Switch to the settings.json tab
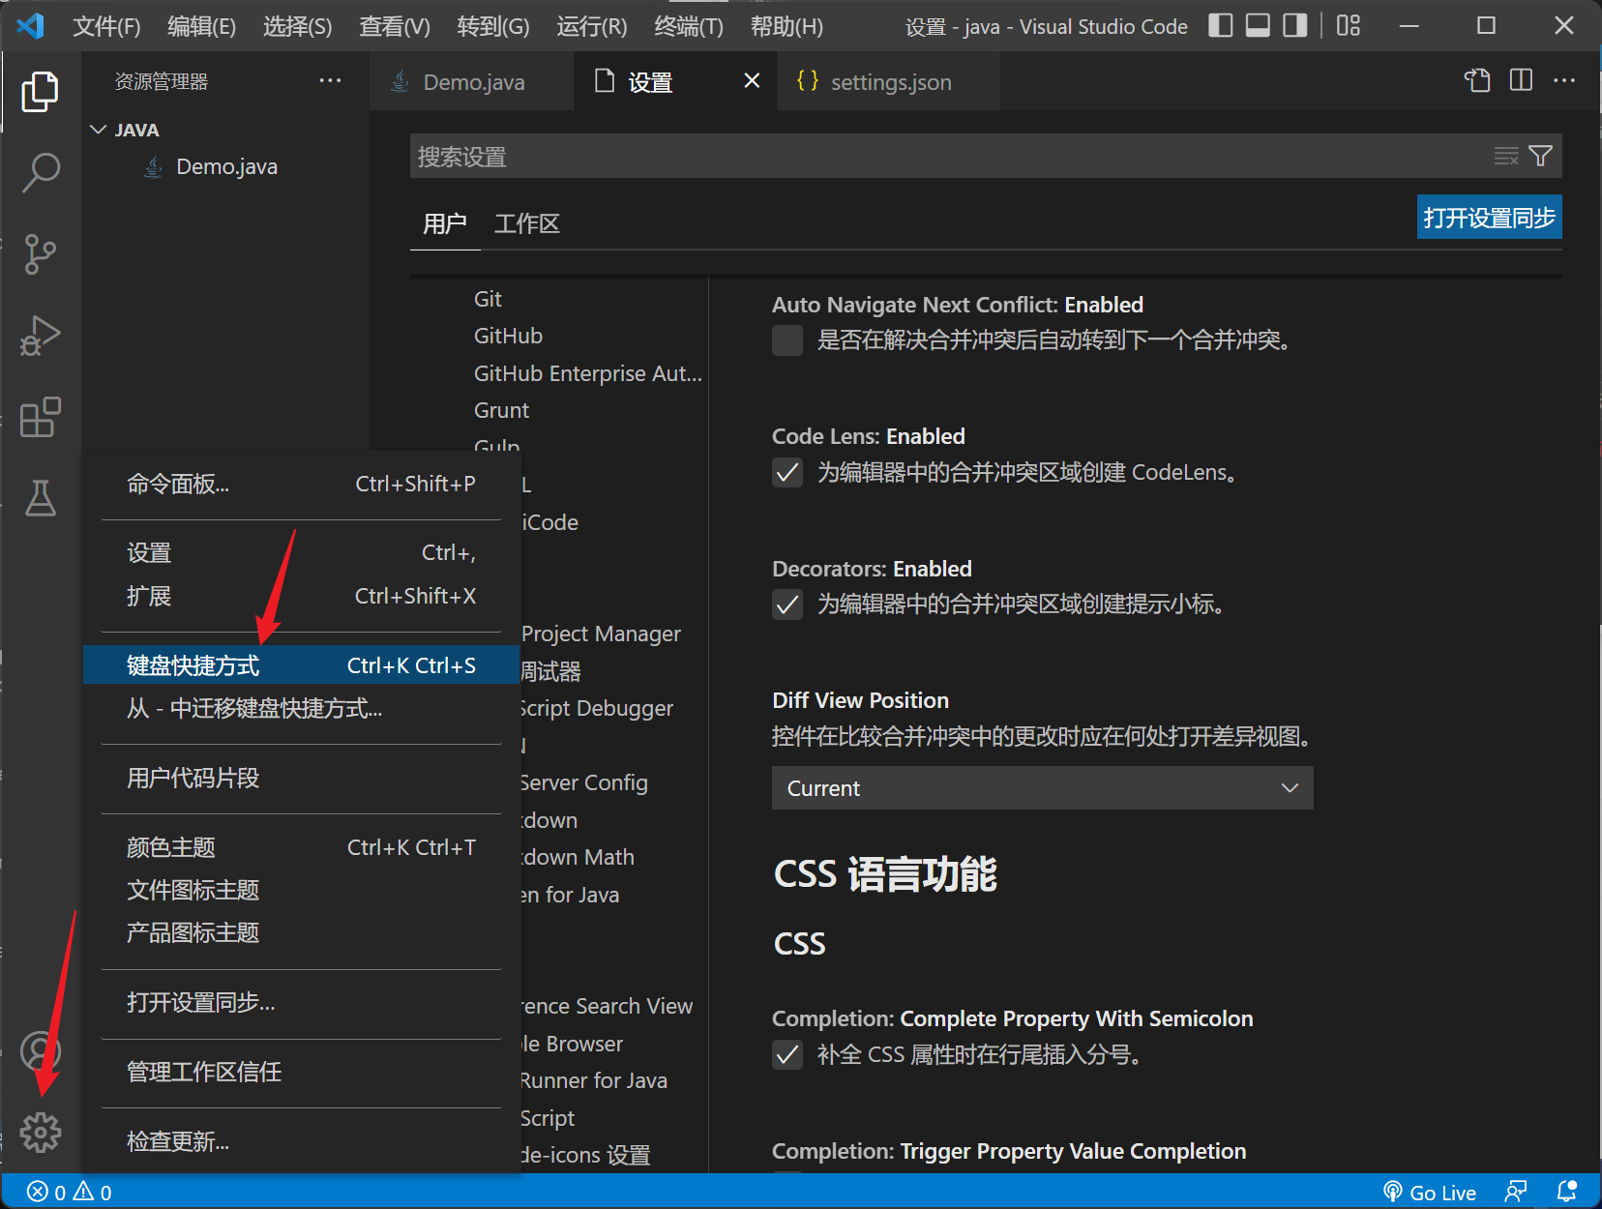The image size is (1602, 1209). [x=887, y=81]
